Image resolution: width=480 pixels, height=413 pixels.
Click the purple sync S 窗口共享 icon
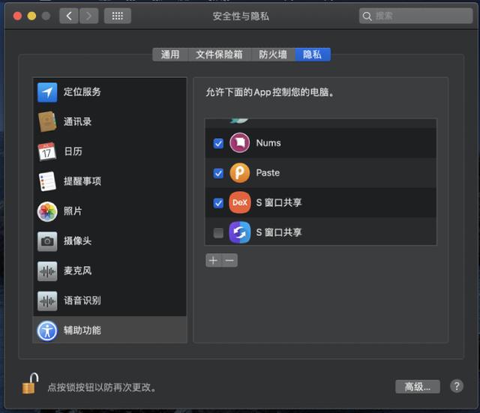tap(240, 232)
